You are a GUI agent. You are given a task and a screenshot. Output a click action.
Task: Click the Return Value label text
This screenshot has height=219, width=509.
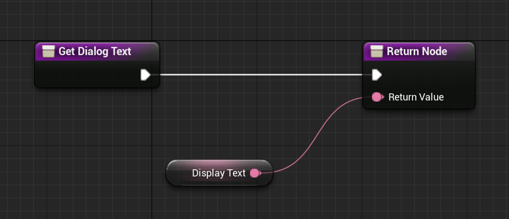[x=416, y=97]
